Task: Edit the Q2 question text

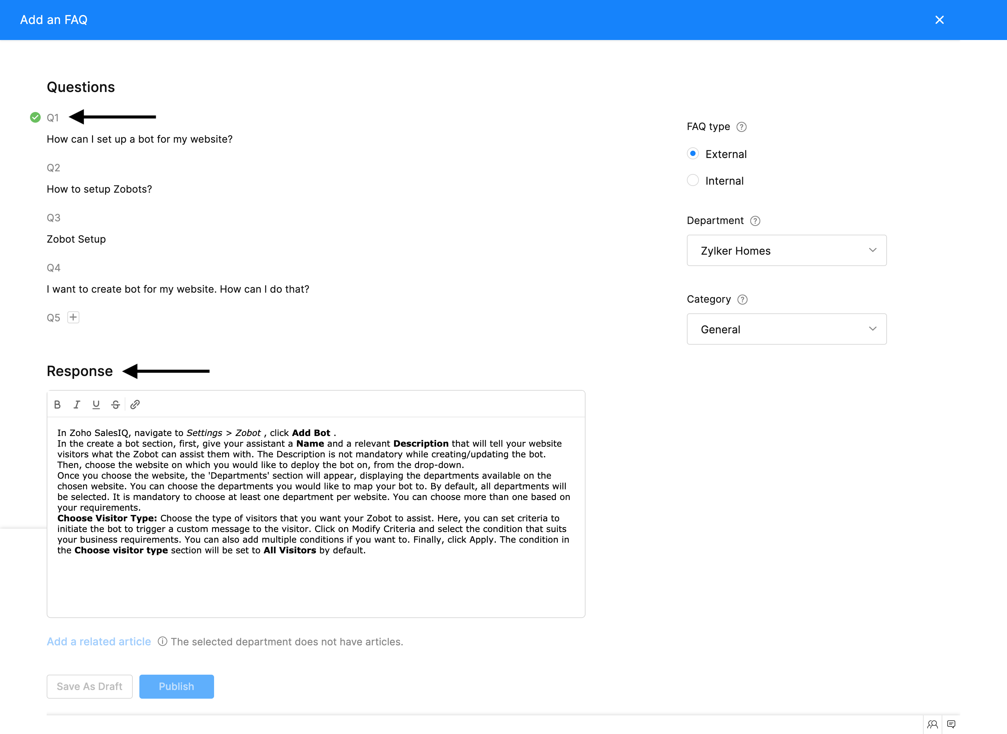Action: 99,189
